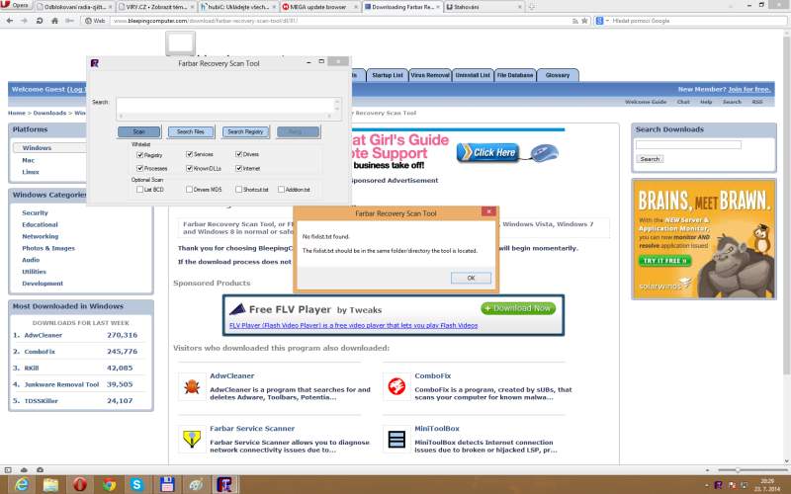Screen dimensions: 791x494
Task: Uncheck the Registry whitelist checkbox
Action: click(x=140, y=155)
